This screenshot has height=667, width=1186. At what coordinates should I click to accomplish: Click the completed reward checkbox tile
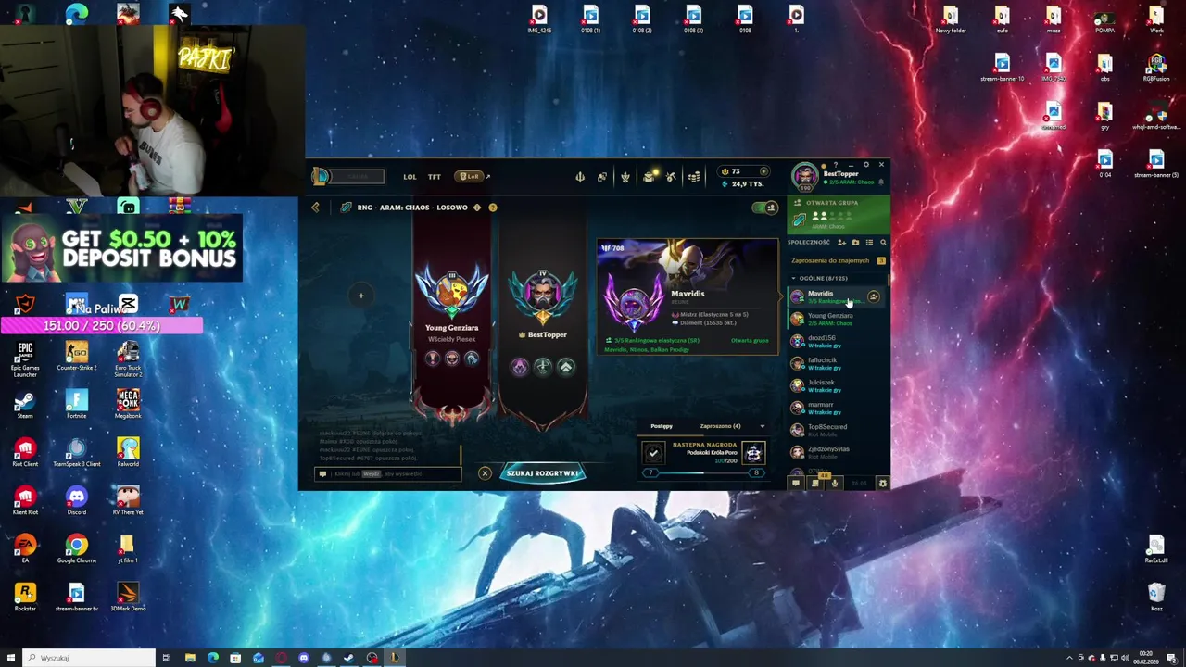[x=653, y=453]
